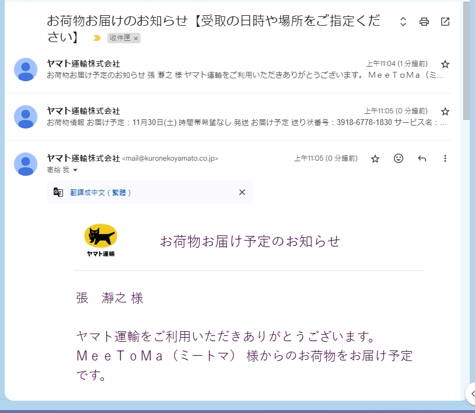This screenshot has width=475, height=413.
Task: Click the line ヤマト運輸をご利用いただきありがとうございます。
Action: pyautogui.click(x=226, y=336)
